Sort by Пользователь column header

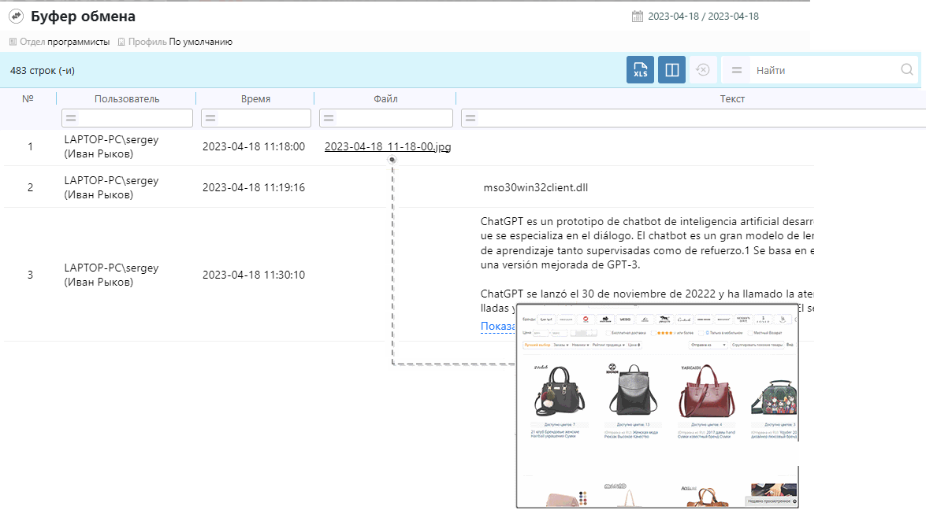127,99
